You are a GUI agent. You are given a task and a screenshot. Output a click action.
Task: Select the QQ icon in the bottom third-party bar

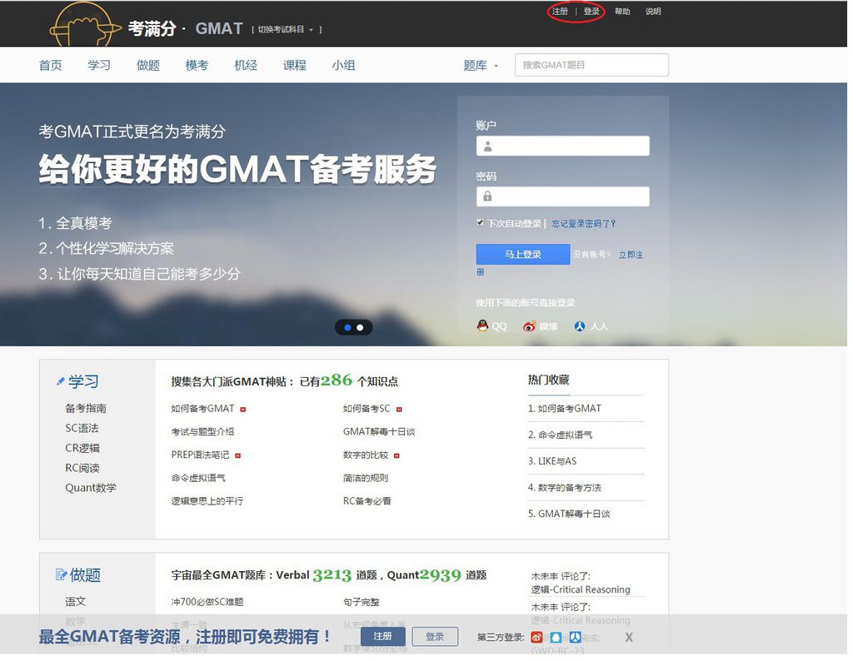tap(555, 638)
